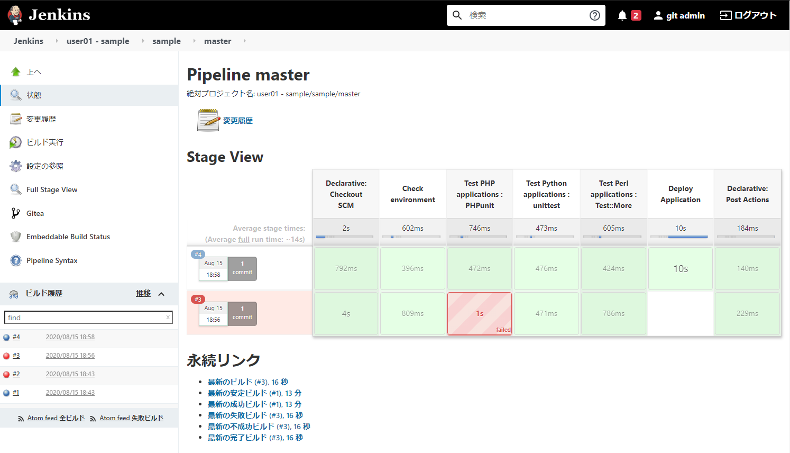Open the git admin user link
The image size is (790, 453).
click(685, 16)
